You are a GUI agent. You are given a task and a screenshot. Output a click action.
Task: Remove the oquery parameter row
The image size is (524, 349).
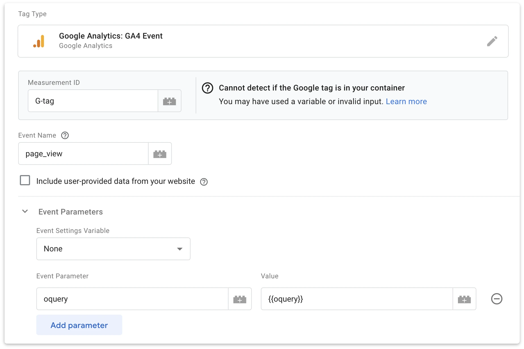pos(496,299)
